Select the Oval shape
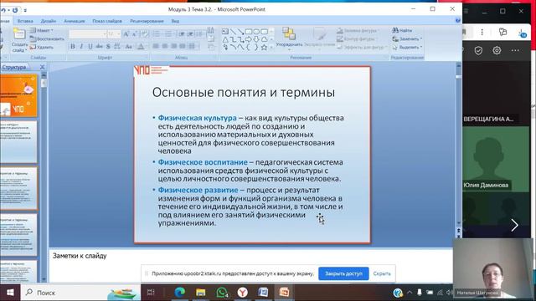This screenshot has width=536, height=301. pos(256,32)
